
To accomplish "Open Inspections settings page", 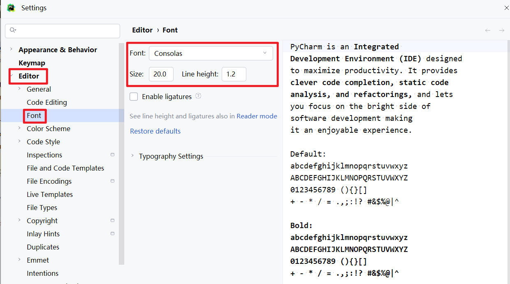I will click(44, 155).
